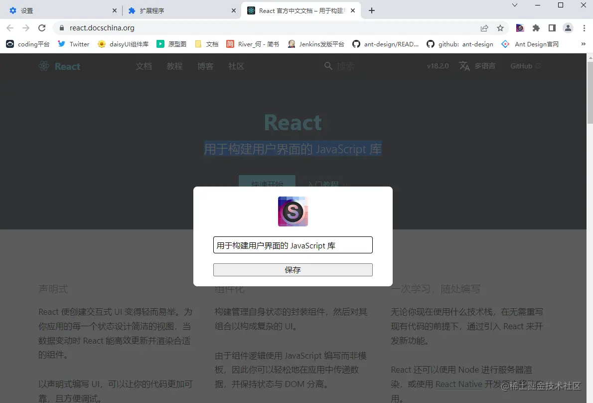Click the large React heading
Screen dimensions: 593x403
coord(293,123)
